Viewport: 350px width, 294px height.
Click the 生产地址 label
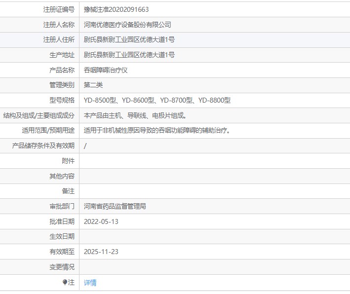[x=62, y=55]
